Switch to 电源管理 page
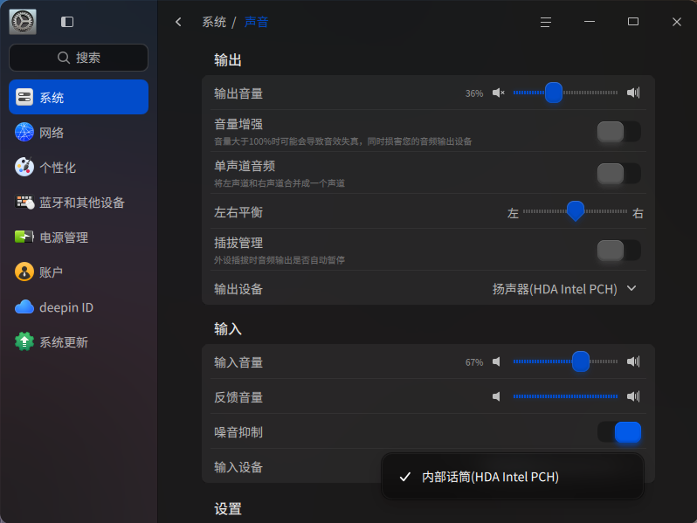This screenshot has width=697, height=523. [79, 237]
